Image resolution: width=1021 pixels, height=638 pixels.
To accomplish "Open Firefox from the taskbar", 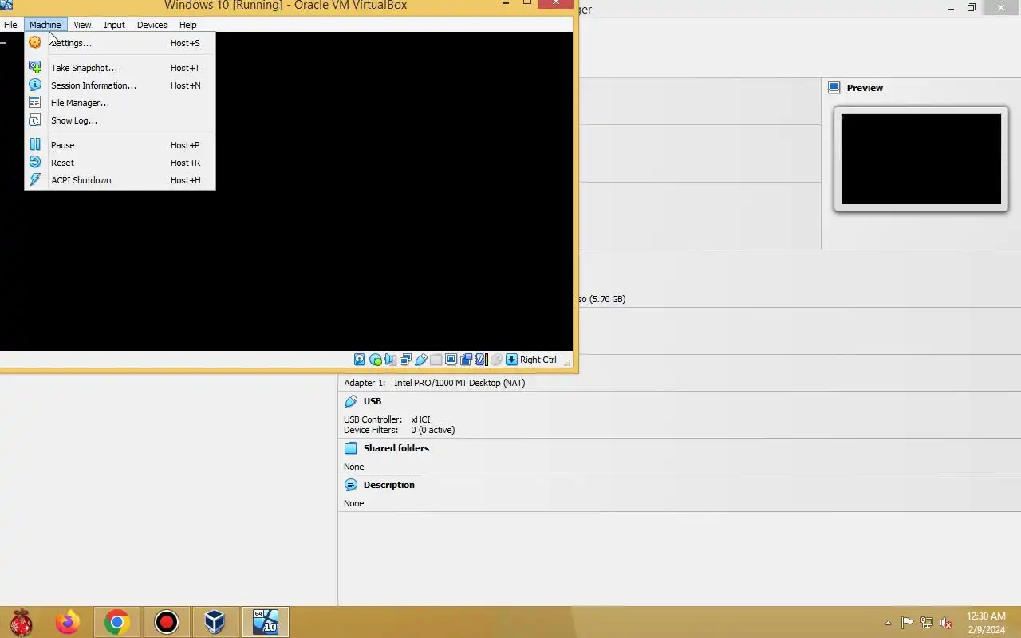I will point(67,622).
